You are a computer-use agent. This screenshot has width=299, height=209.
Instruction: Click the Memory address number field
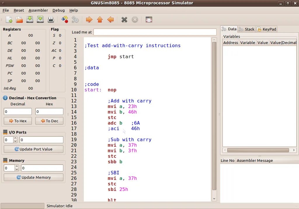[x=9, y=168]
